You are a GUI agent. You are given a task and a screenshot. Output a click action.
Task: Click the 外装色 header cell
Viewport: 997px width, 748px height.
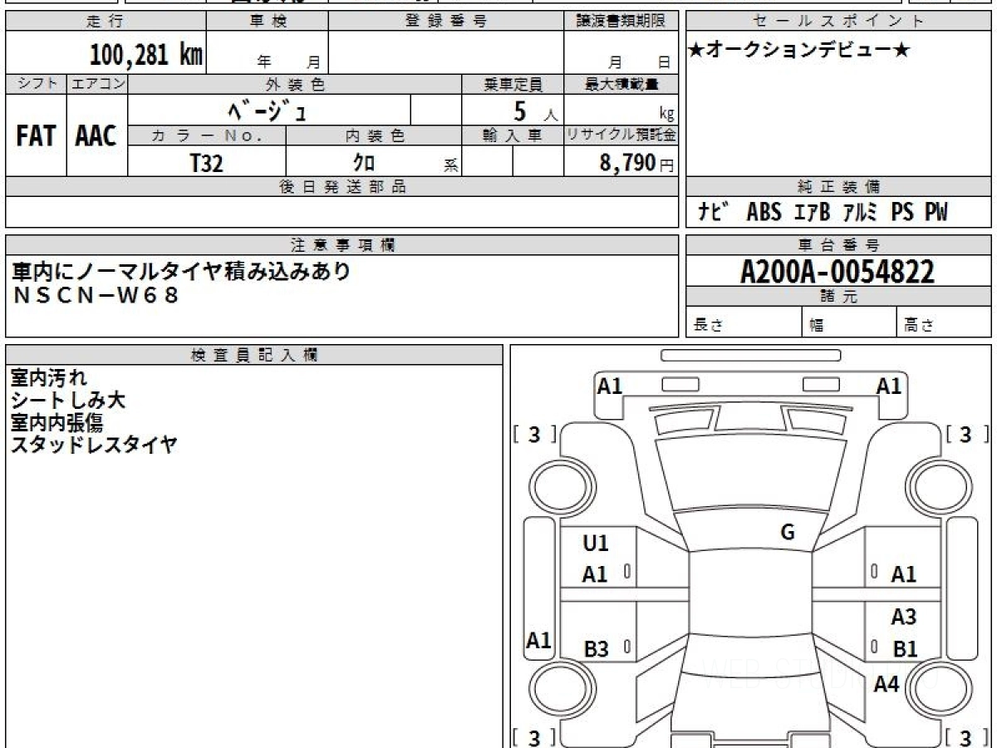coord(295,84)
